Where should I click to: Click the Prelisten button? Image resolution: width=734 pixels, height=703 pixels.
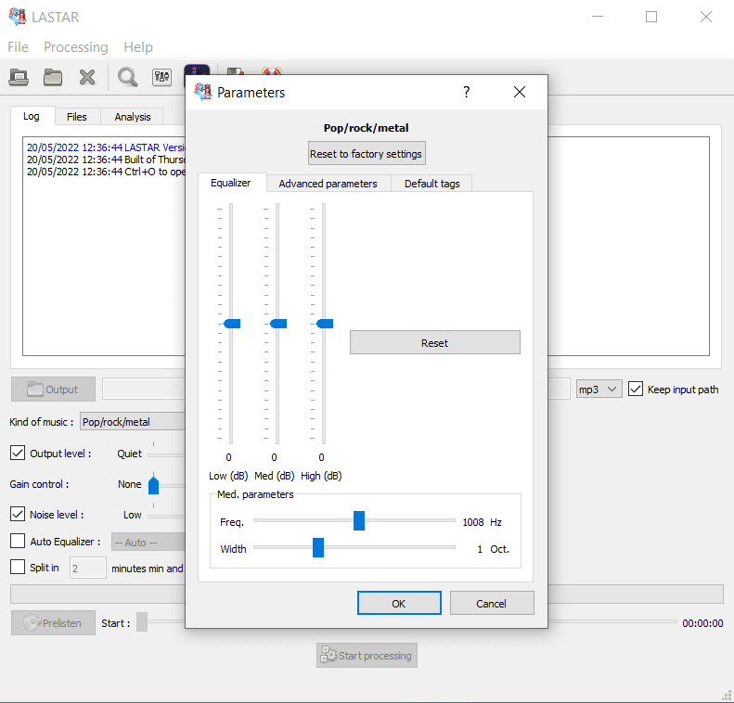[x=53, y=623]
